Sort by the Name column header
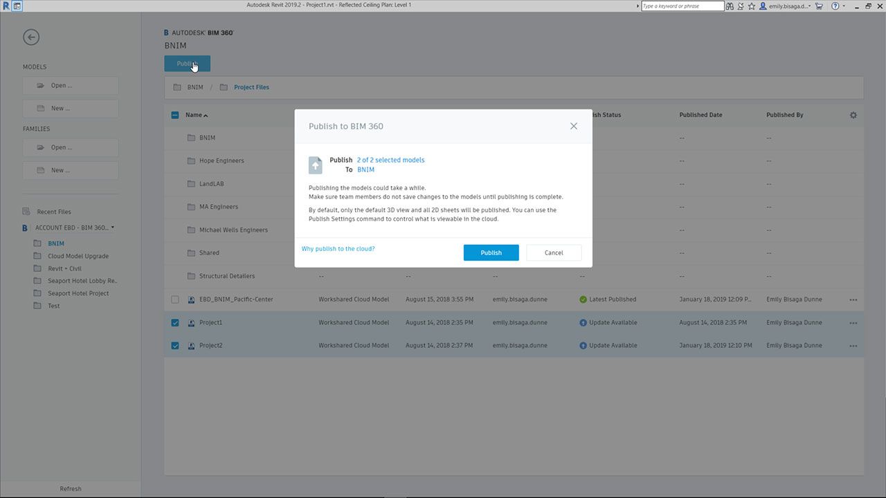Image resolution: width=886 pixels, height=498 pixels. click(197, 115)
